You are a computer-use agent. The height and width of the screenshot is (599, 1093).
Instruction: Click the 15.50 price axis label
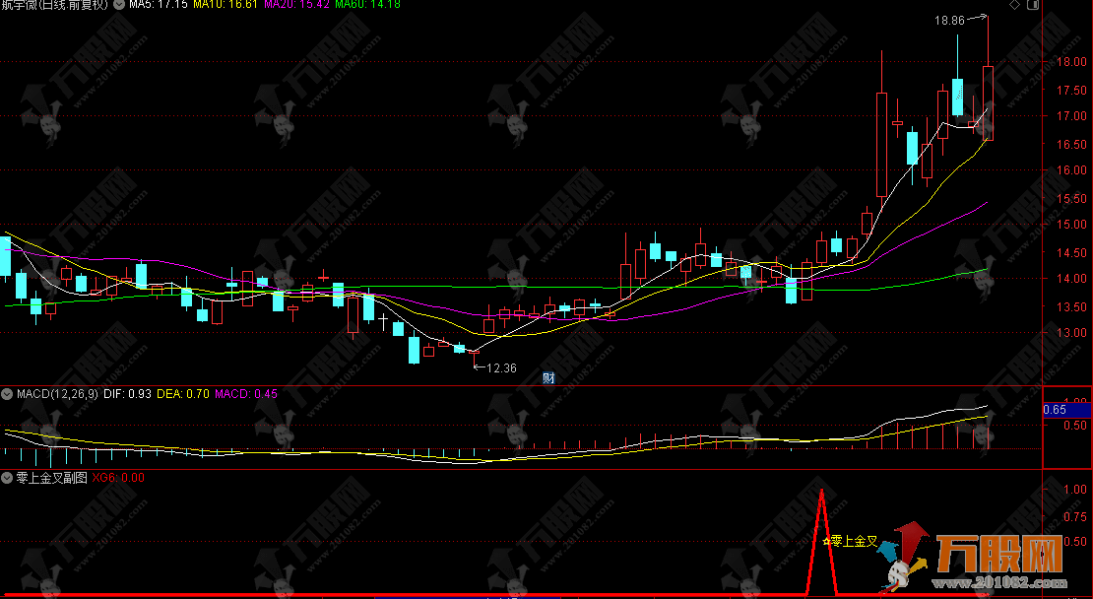click(1070, 199)
